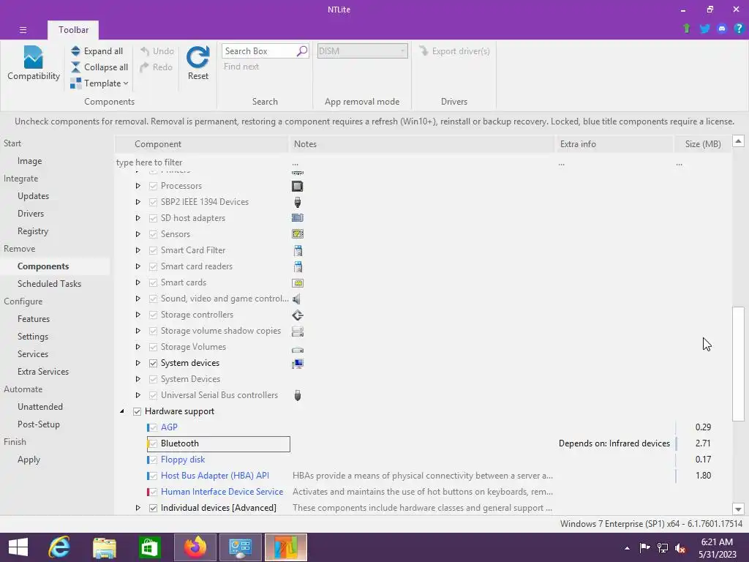749x562 pixels.
Task: Click the Expand all icon
Action: coord(75,51)
